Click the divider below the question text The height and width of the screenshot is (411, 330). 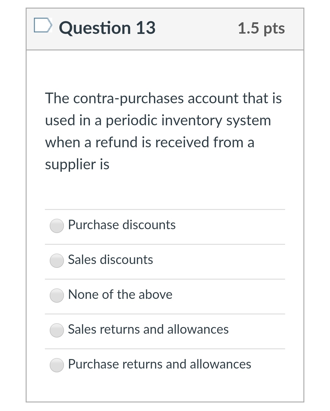[164, 209]
